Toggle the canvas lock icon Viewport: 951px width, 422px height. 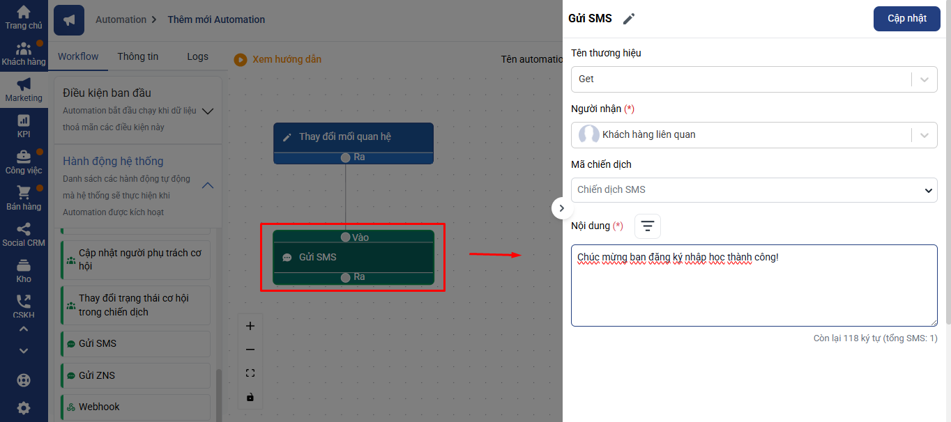point(250,397)
